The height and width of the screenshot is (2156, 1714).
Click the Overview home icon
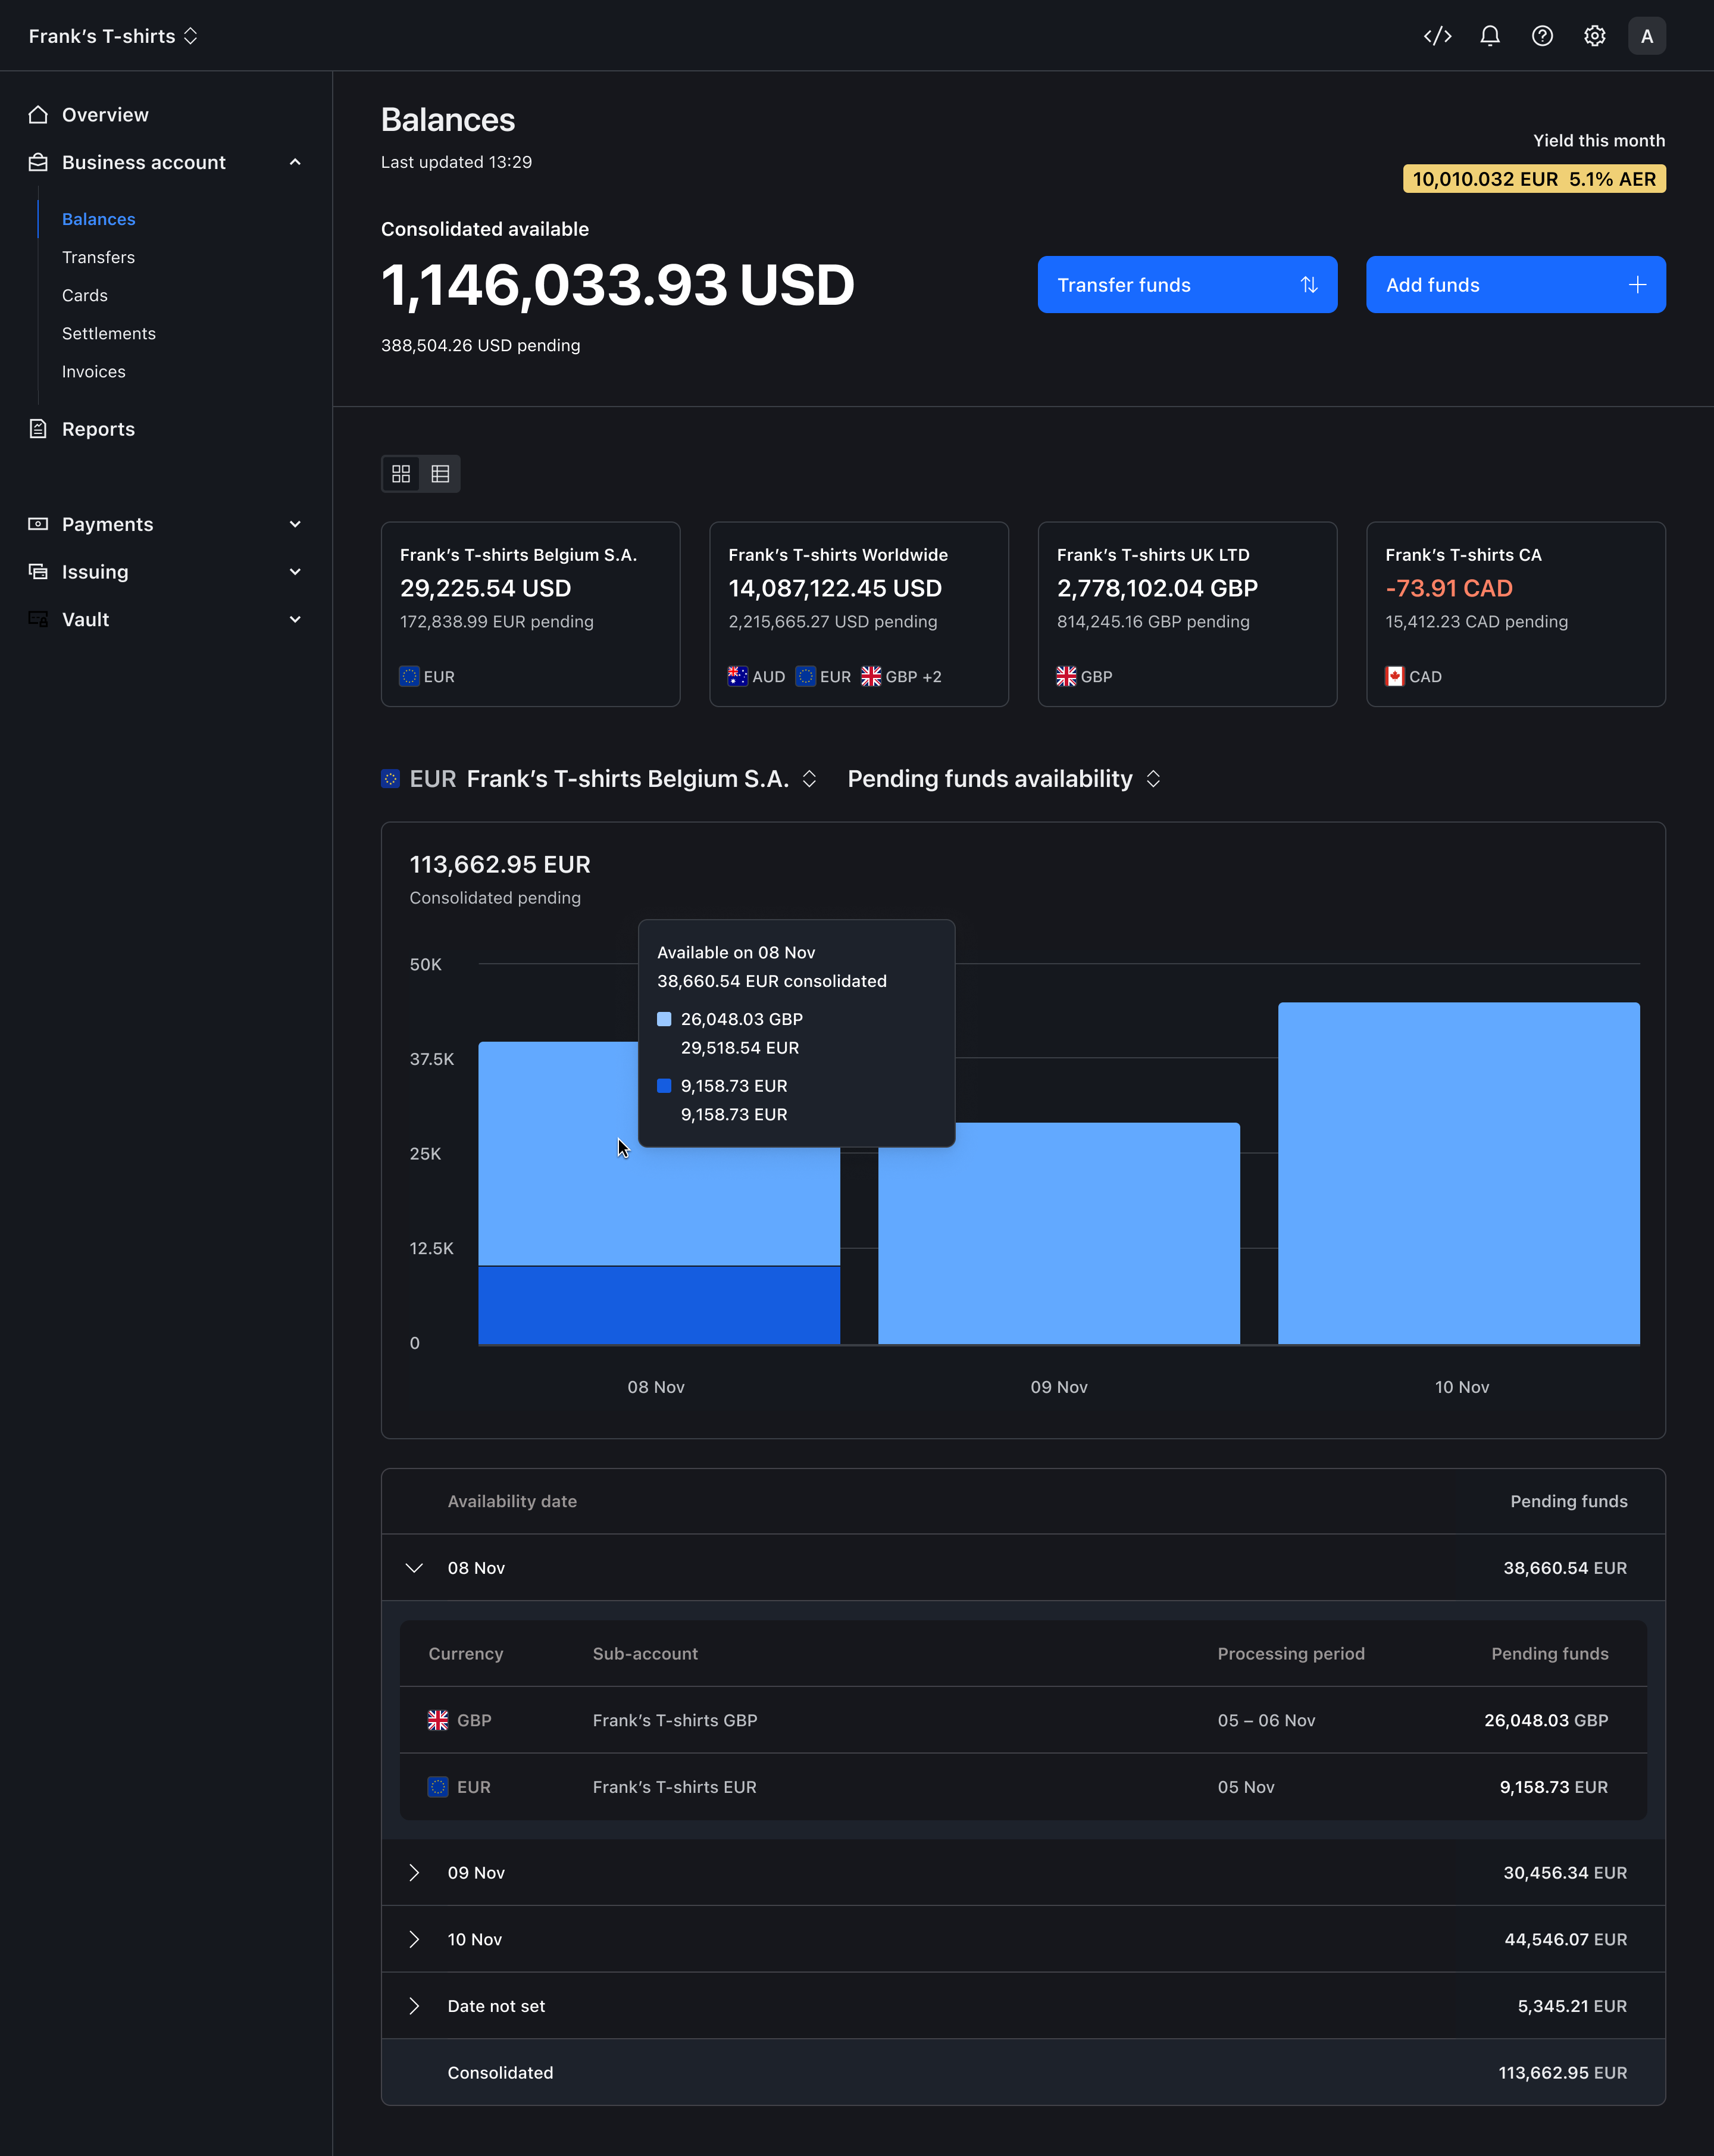[x=38, y=114]
